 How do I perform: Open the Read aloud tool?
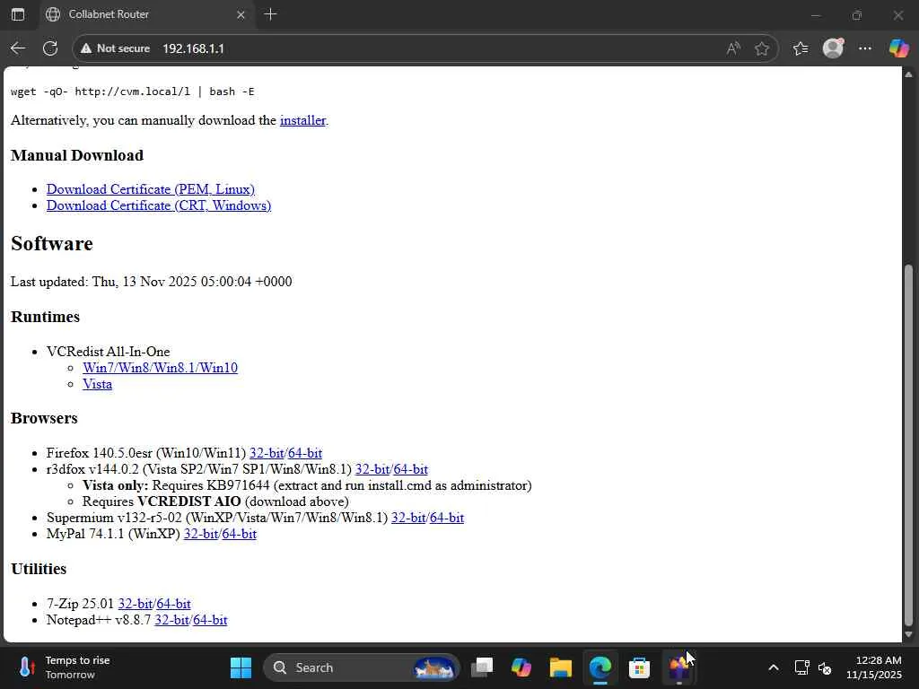pyautogui.click(x=732, y=48)
